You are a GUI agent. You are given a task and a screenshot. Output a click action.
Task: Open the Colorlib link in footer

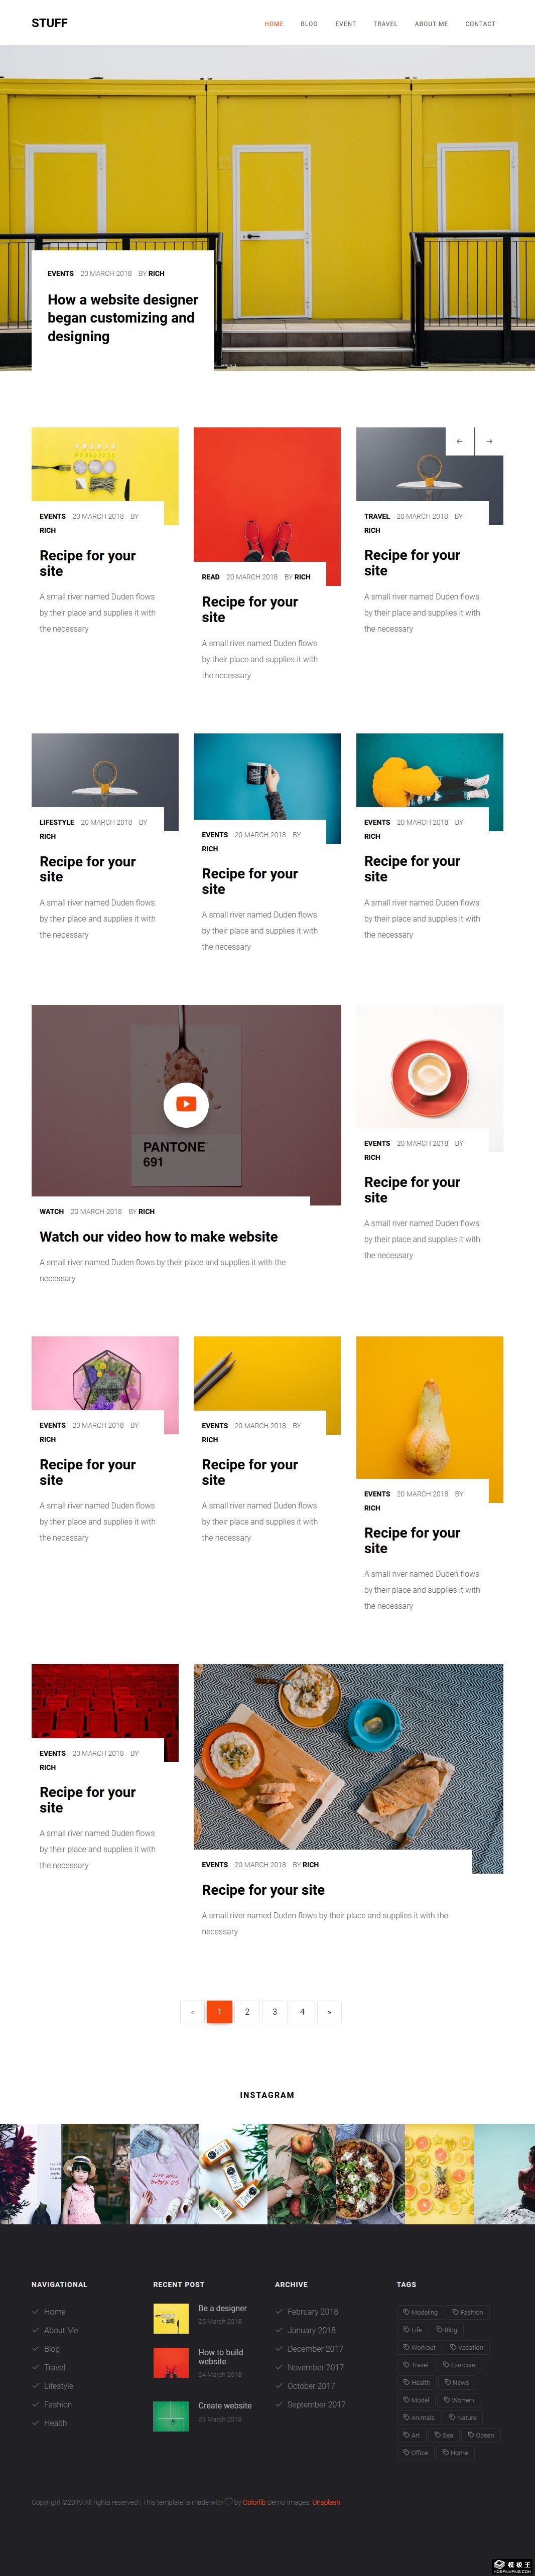coord(254,2502)
